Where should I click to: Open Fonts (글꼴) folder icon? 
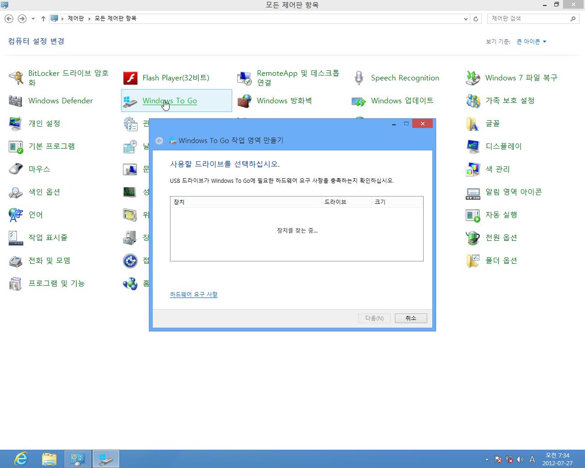tap(473, 124)
